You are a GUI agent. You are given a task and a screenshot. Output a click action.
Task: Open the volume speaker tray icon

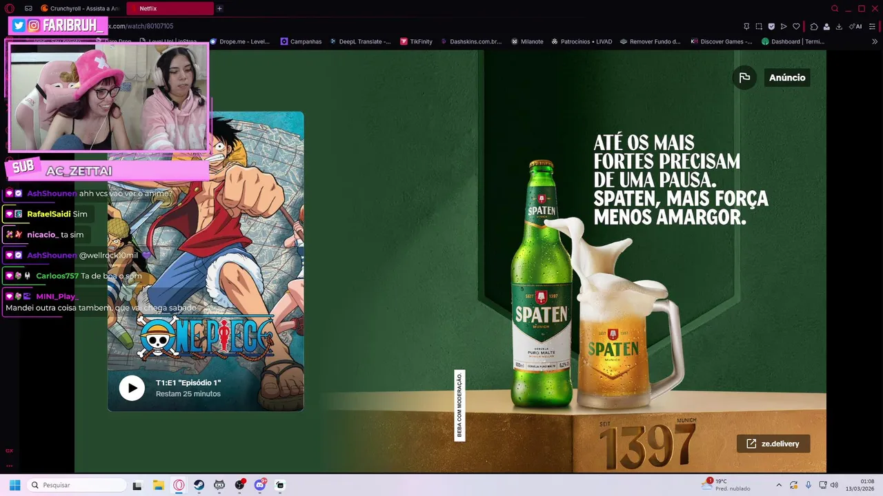[x=834, y=485]
